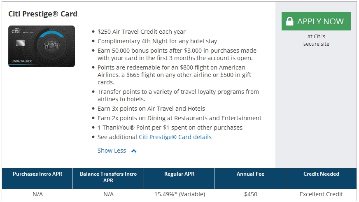Screen dimensions: 359x202
Task: Click the Annual Fee column header
Action: pos(250,174)
